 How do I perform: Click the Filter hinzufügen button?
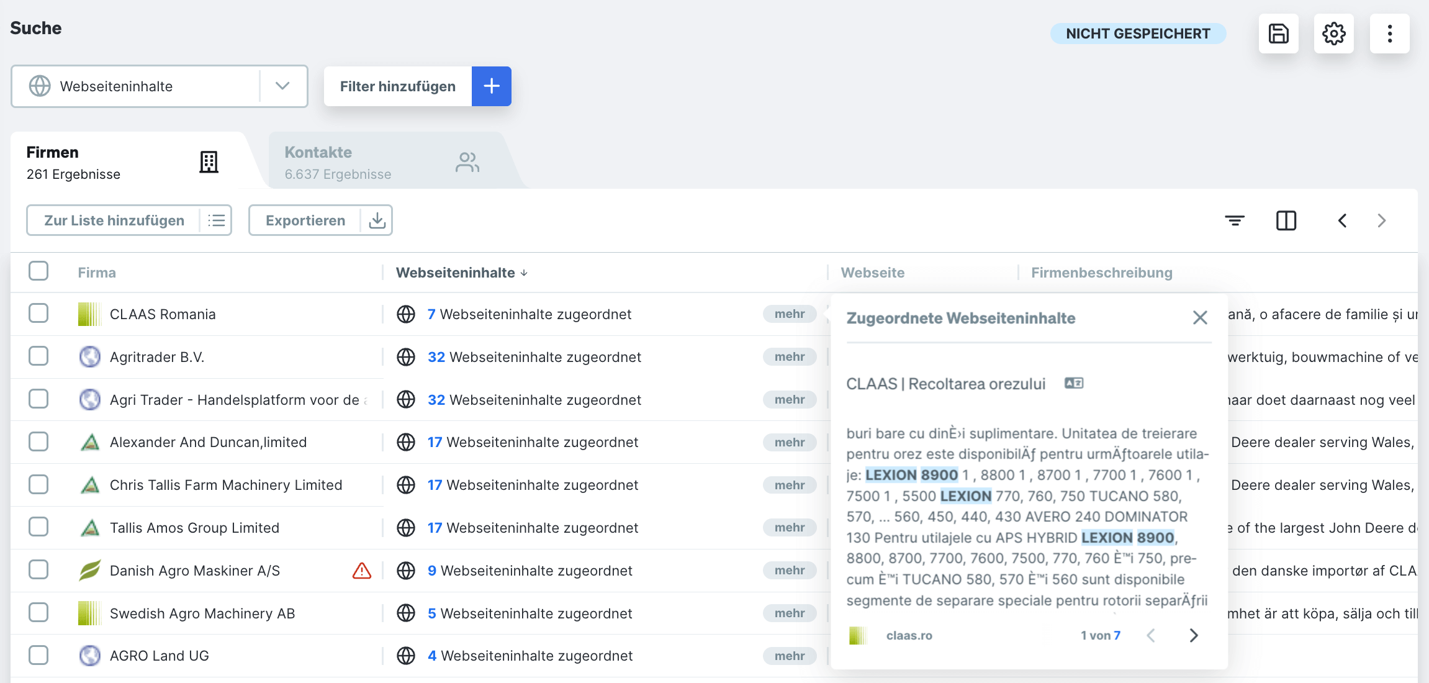click(x=397, y=86)
